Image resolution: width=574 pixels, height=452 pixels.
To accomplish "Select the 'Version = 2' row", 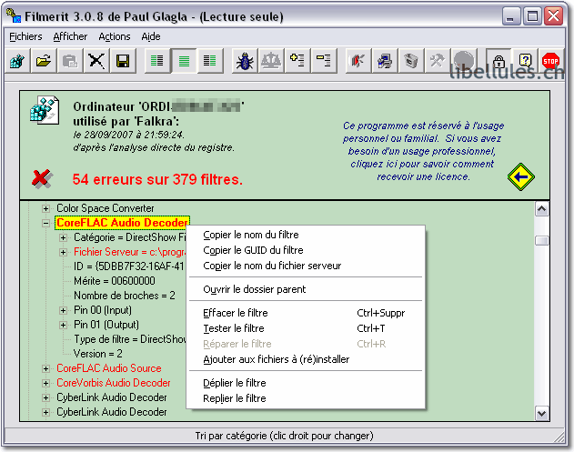I will 97,354.
